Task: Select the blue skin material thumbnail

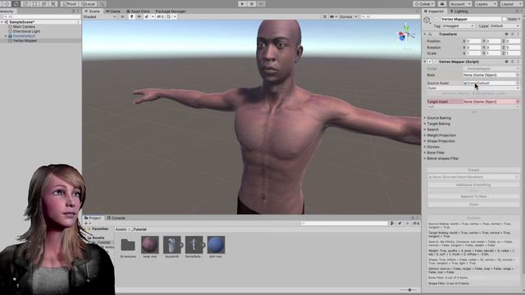Action: [216, 245]
